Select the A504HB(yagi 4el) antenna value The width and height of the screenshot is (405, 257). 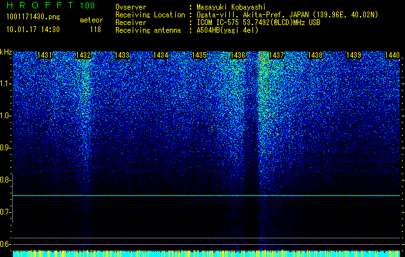coord(227,30)
